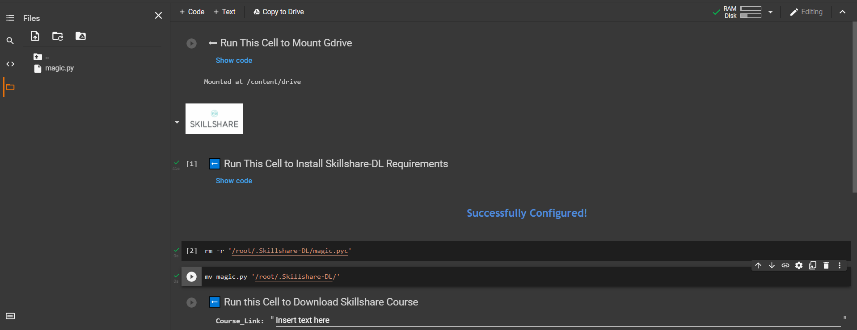
Task: Collapse the header with the chevron arrow
Action: click(x=842, y=12)
